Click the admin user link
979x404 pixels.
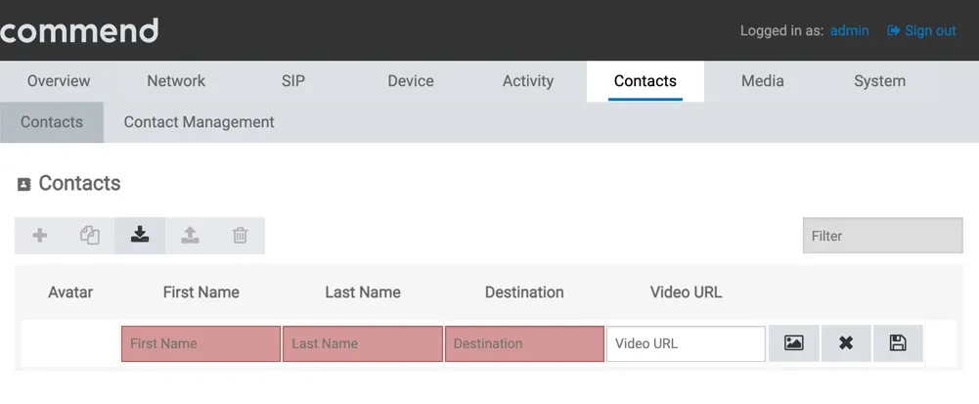point(849,30)
